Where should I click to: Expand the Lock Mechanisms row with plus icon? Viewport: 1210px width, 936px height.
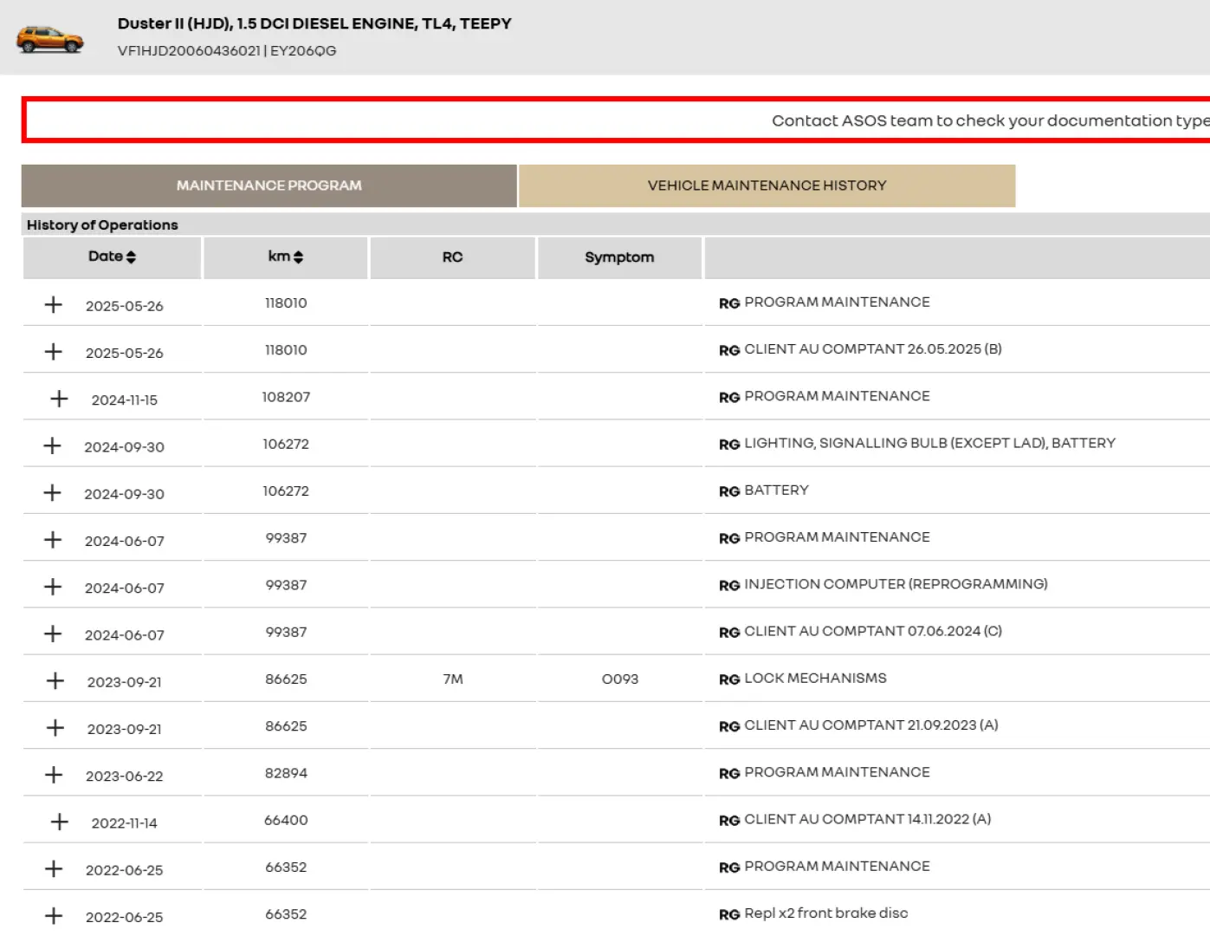[55, 680]
